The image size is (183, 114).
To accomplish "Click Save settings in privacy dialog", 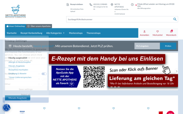I will click(x=26, y=89).
